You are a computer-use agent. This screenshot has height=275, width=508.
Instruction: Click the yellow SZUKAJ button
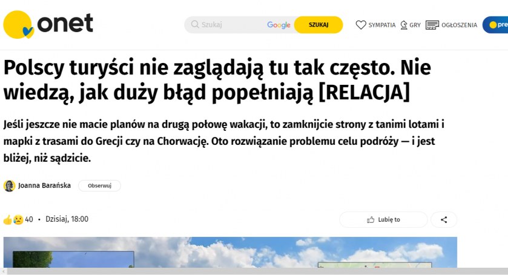(318, 25)
